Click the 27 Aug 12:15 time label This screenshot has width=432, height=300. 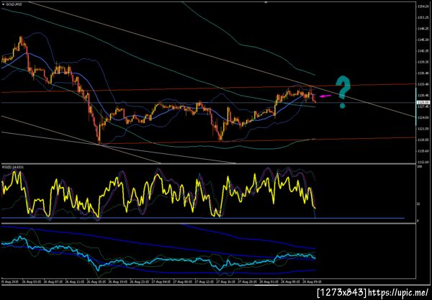pyautogui.click(x=204, y=282)
